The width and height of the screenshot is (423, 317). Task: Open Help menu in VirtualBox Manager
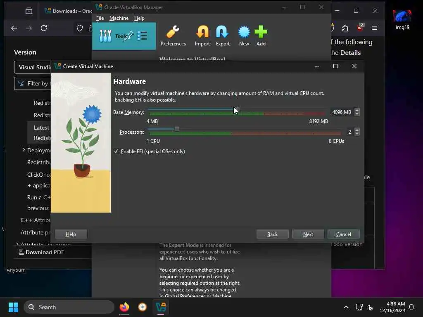tap(139, 18)
